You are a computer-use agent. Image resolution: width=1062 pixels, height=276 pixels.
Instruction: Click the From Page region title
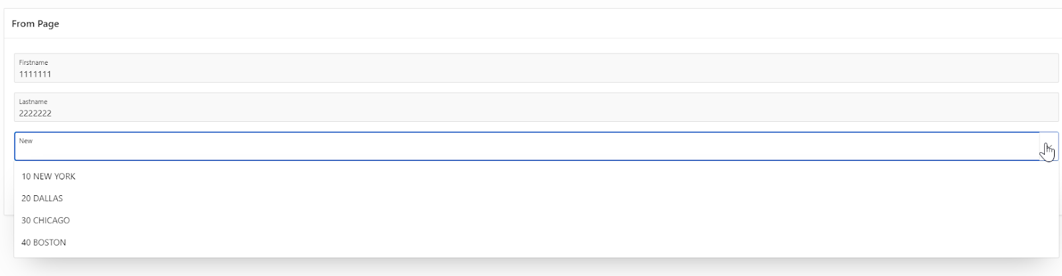point(35,24)
